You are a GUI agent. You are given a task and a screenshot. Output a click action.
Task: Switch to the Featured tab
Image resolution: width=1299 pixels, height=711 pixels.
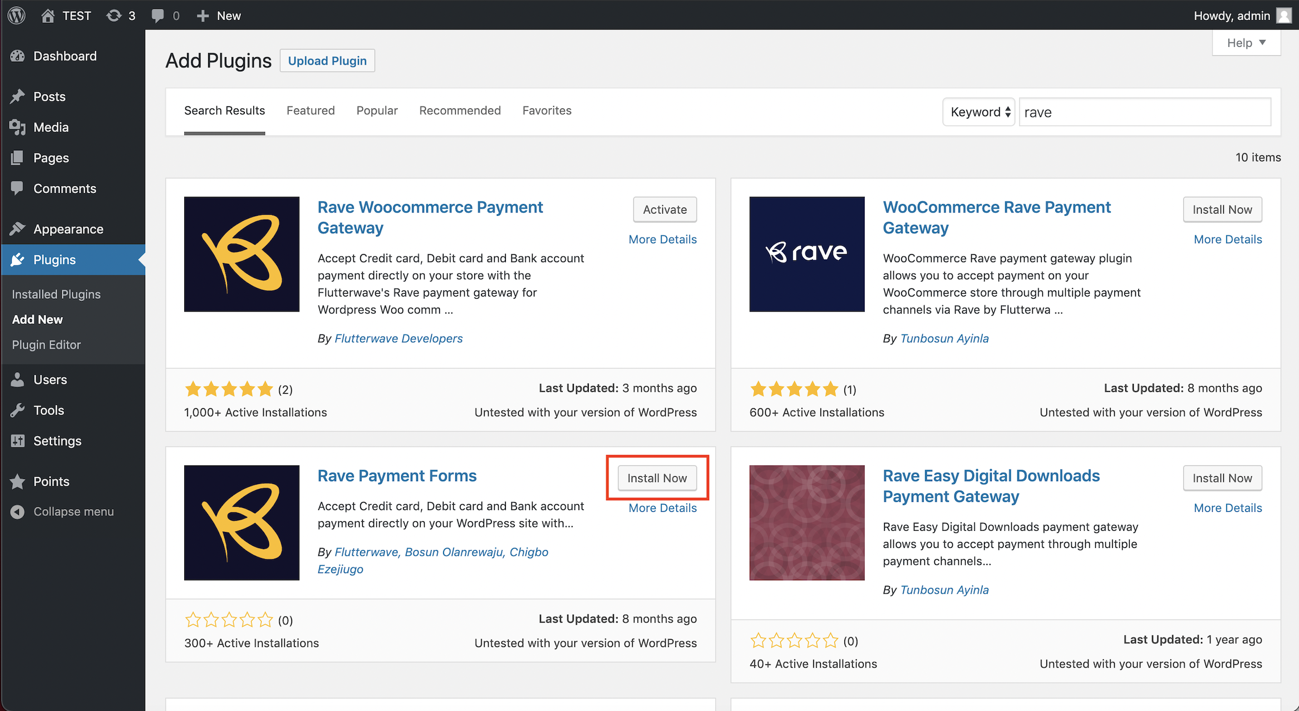pos(311,110)
